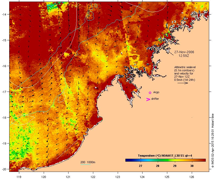Click the 0.5m/s velocity scale arrow

tap(183, 83)
